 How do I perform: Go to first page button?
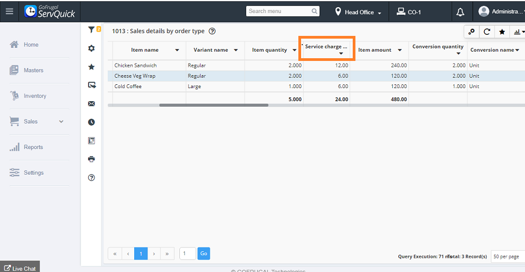click(x=115, y=254)
